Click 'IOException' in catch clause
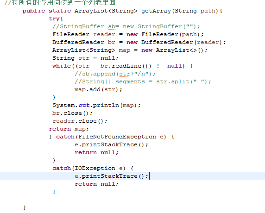Screen dimensions: 265x213 95,168
